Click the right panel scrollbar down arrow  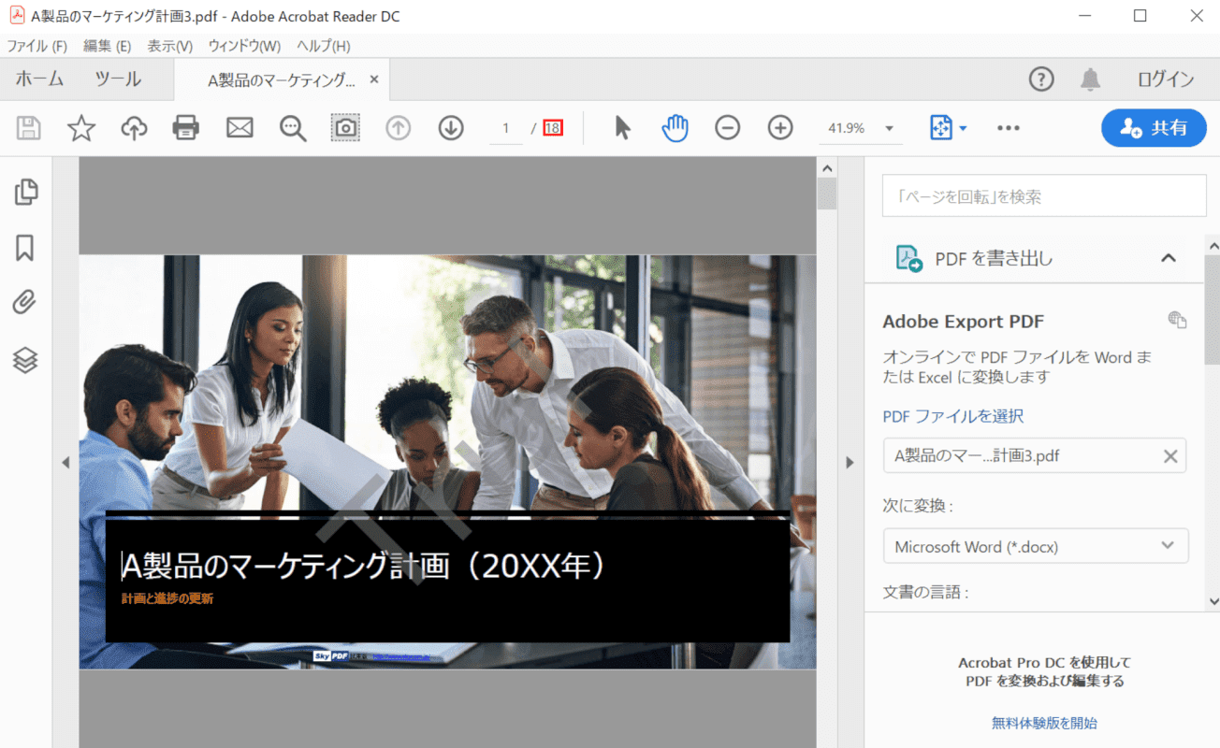1213,601
